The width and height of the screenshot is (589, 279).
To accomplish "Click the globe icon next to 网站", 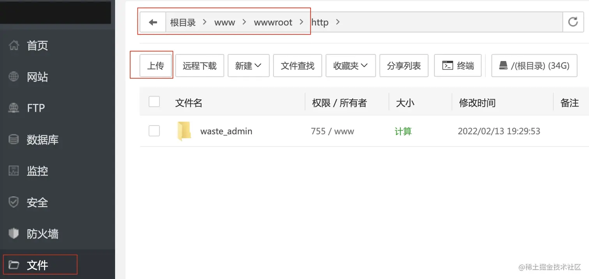I will click(14, 77).
